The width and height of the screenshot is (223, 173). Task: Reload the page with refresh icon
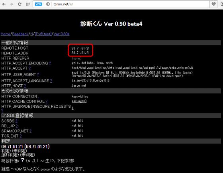click(x=20, y=4)
